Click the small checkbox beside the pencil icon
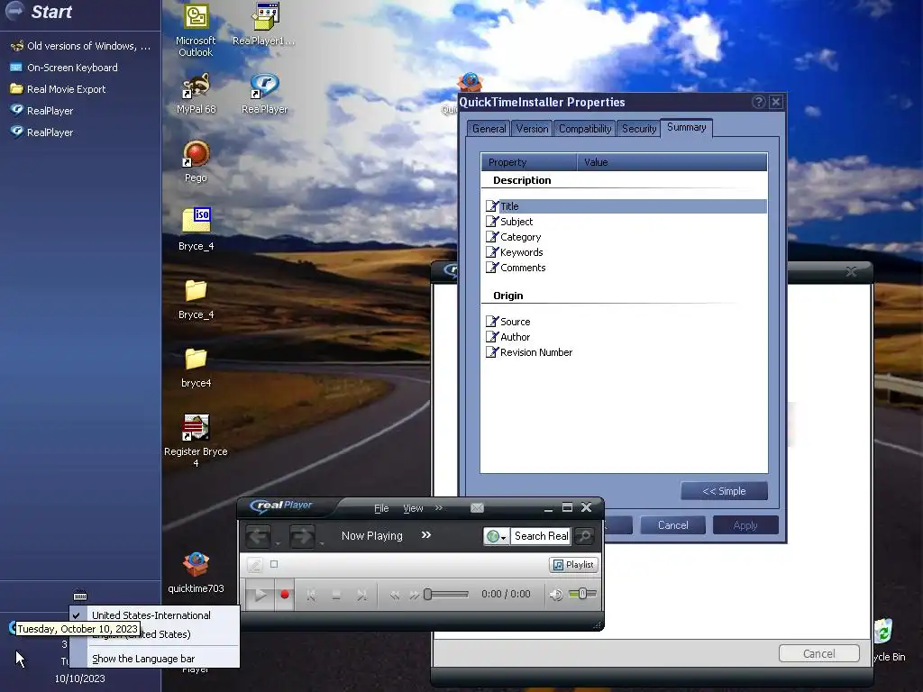 [274, 564]
